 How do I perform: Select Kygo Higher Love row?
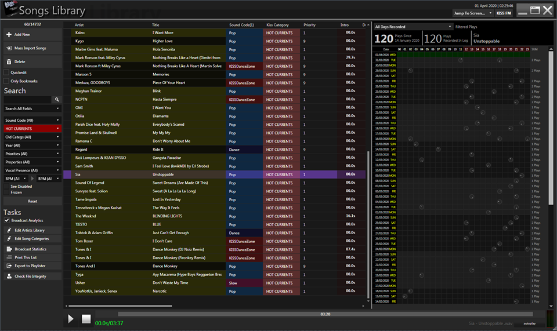[215, 41]
